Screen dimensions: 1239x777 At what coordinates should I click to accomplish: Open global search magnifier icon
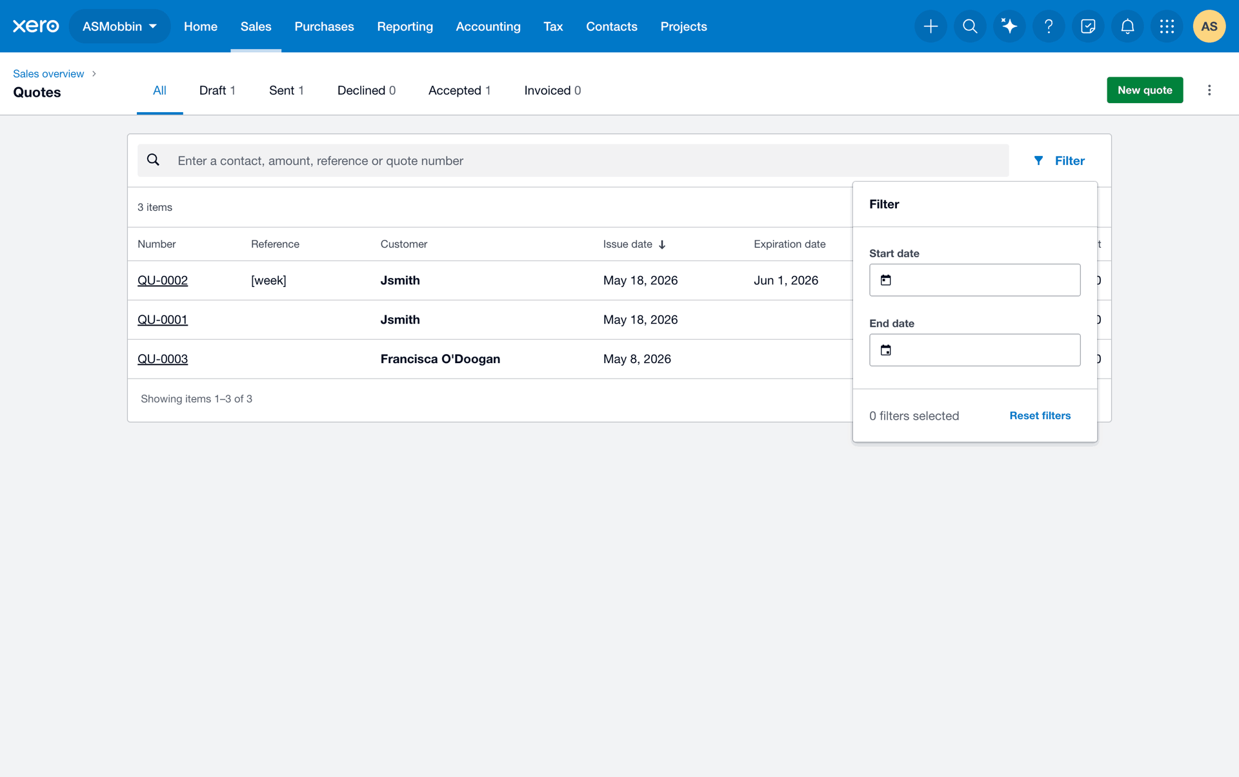click(x=970, y=26)
